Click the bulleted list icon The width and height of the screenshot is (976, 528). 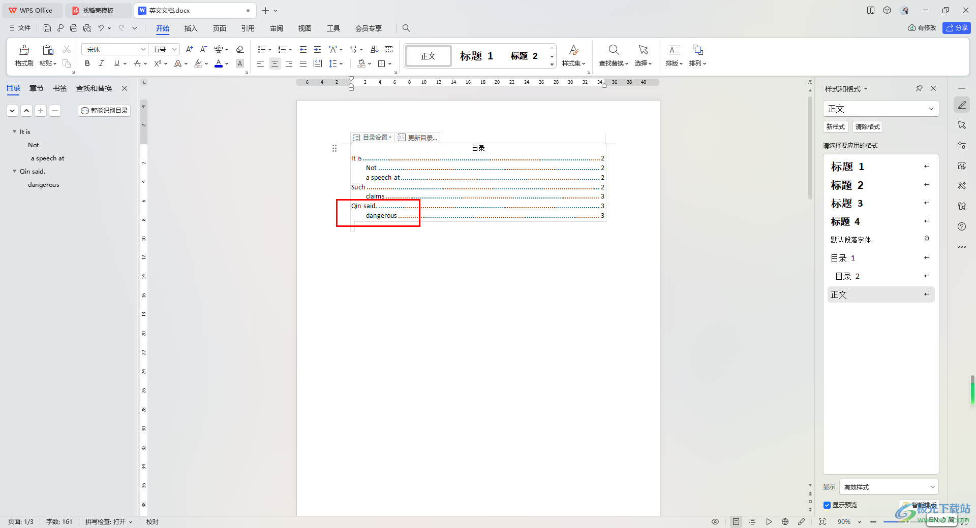(262, 49)
